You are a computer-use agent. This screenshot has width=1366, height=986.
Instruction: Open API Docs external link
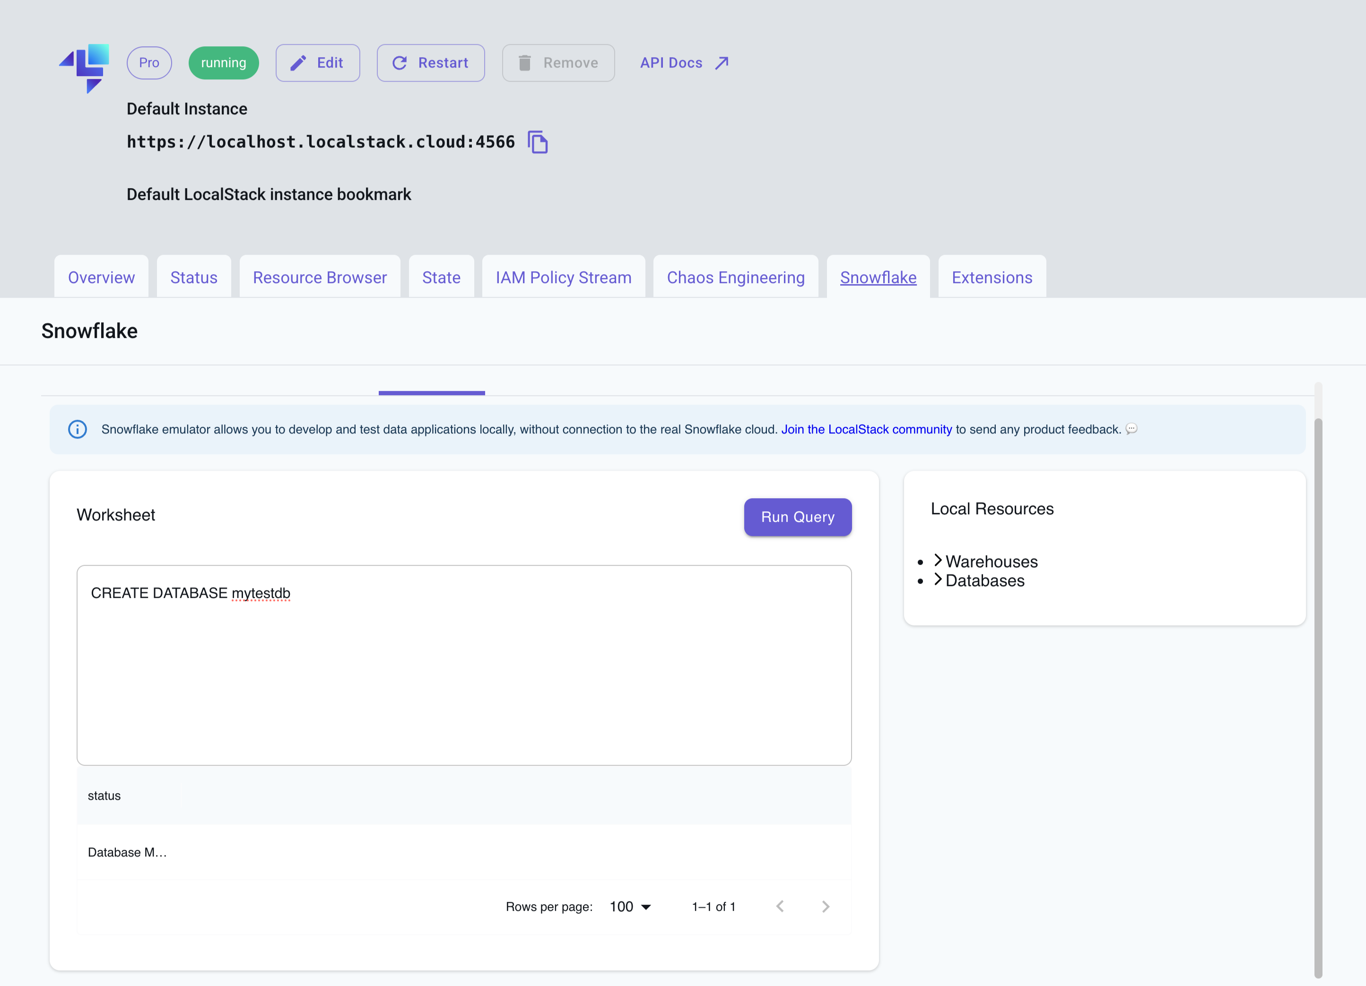pyautogui.click(x=684, y=62)
